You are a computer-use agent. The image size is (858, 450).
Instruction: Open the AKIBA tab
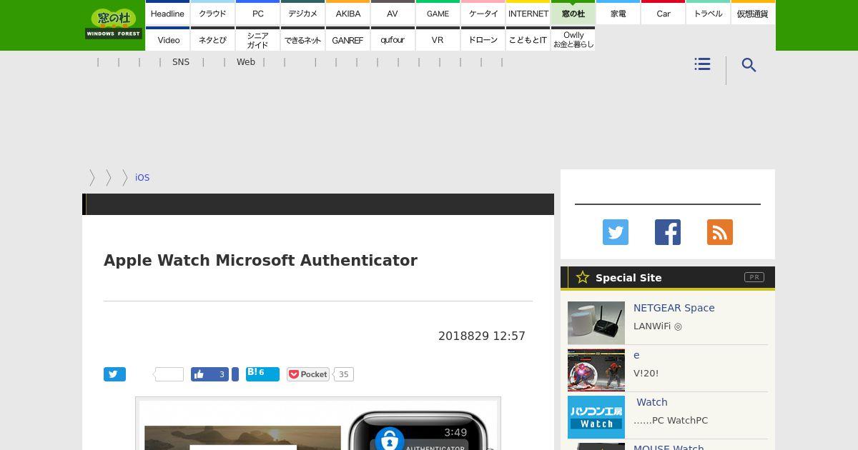347,13
